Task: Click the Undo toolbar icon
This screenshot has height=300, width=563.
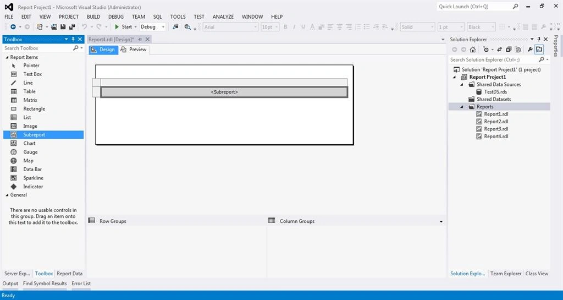Action: [x=85, y=27]
